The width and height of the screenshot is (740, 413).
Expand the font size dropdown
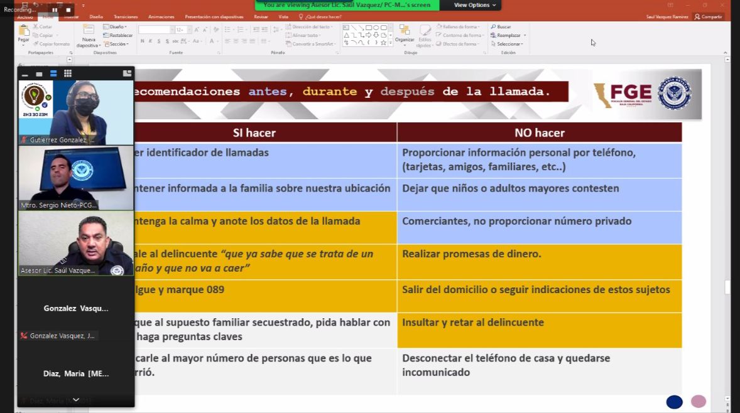click(x=188, y=29)
